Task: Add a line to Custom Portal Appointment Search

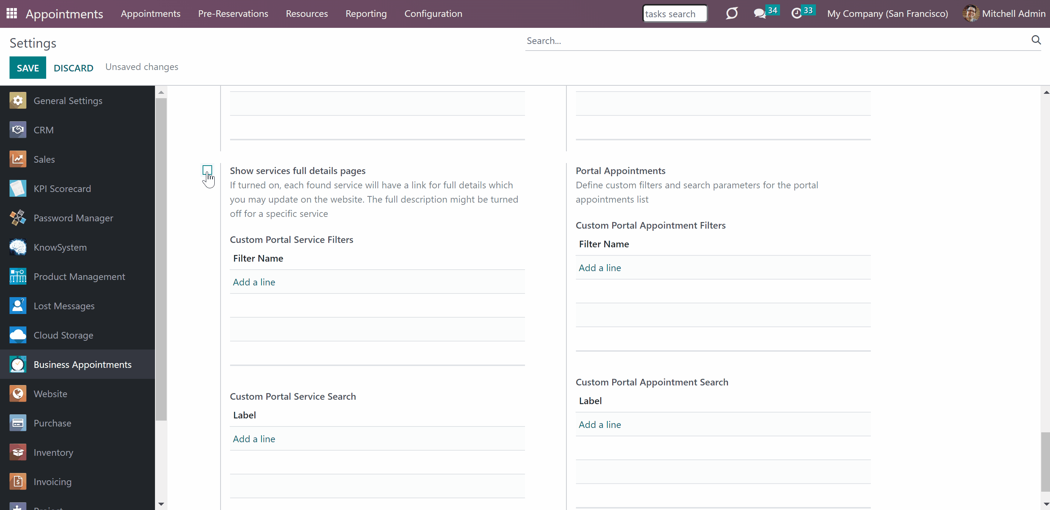Action: click(600, 425)
